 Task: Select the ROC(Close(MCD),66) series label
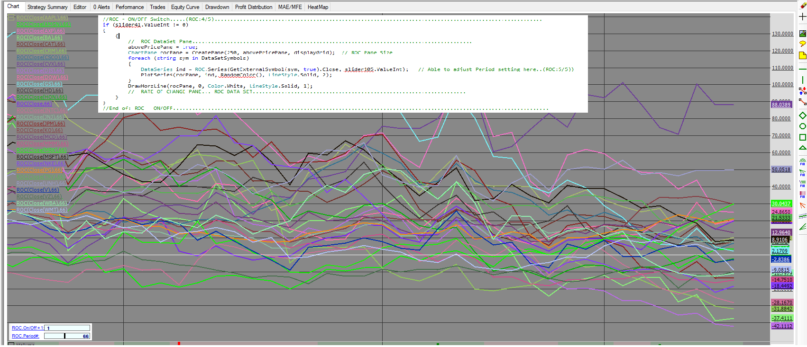point(42,137)
